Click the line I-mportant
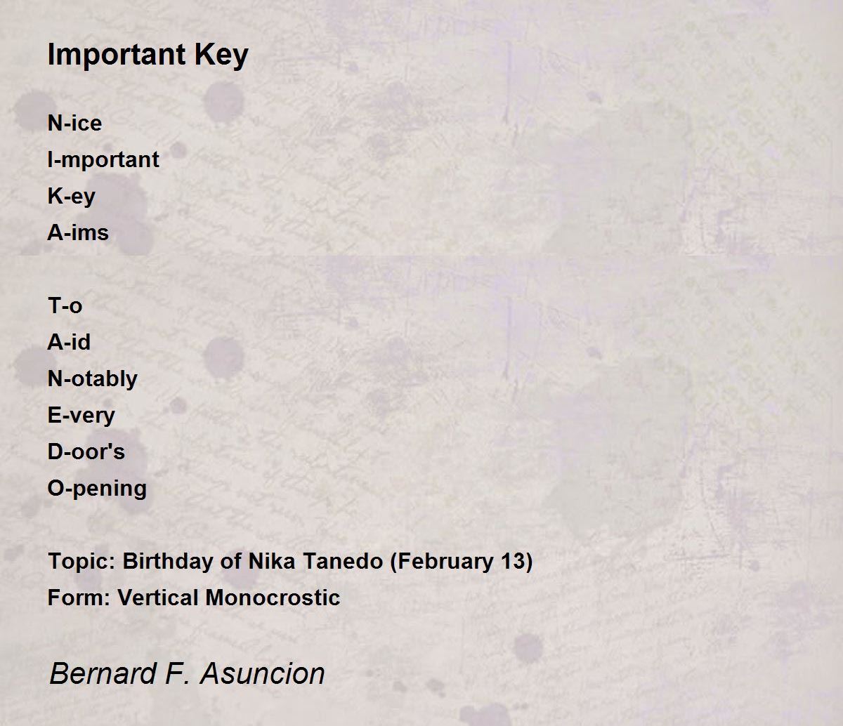Viewport: 843px width, 726px height. coord(103,161)
